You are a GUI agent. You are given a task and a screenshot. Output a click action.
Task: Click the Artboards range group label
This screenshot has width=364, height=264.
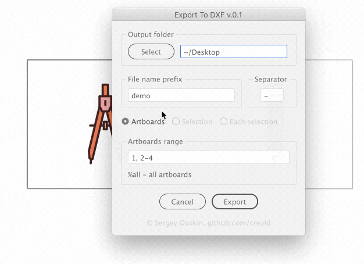point(155,142)
